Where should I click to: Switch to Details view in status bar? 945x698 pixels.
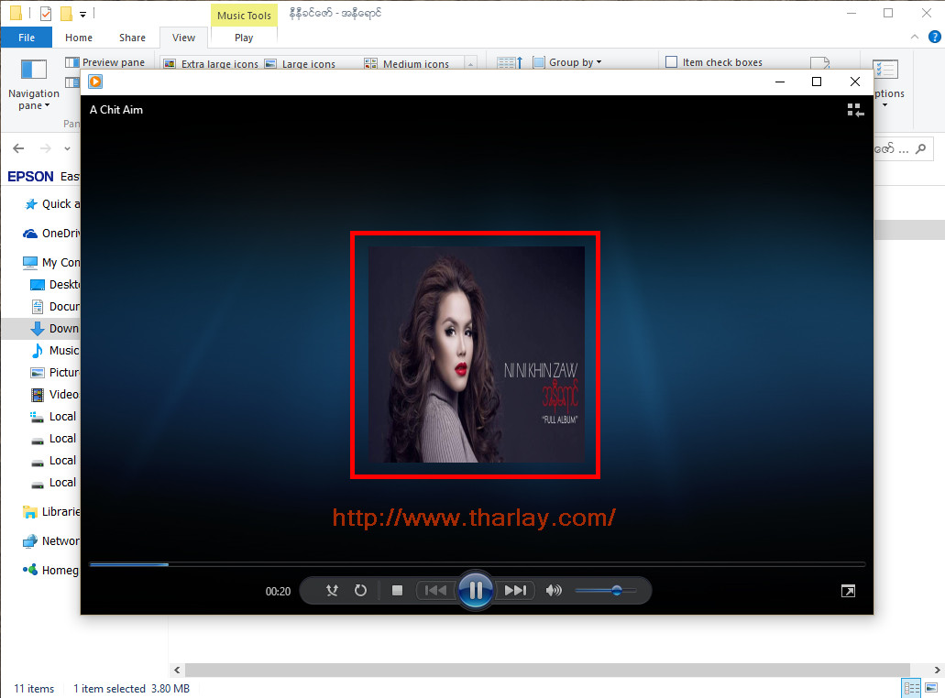coord(911,687)
